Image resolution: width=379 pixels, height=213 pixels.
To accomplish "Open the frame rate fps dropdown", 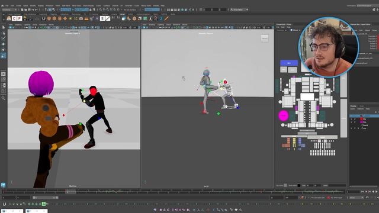I will (356, 198).
